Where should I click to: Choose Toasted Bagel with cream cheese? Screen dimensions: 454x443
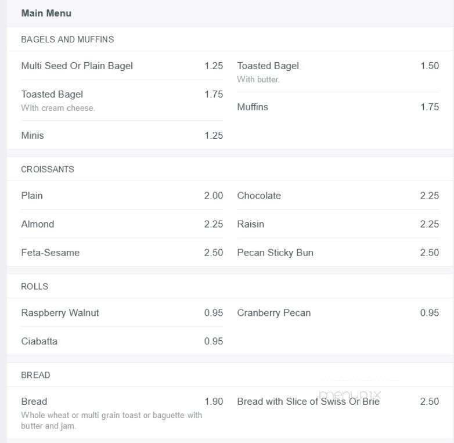52,95
